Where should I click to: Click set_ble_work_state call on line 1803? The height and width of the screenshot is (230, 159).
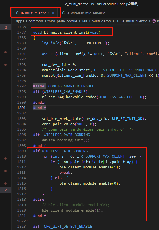62,119
